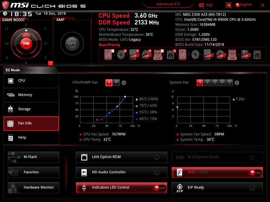Turn off Indication LED Control switch
This screenshot has width=270, height=202.
tap(160, 188)
